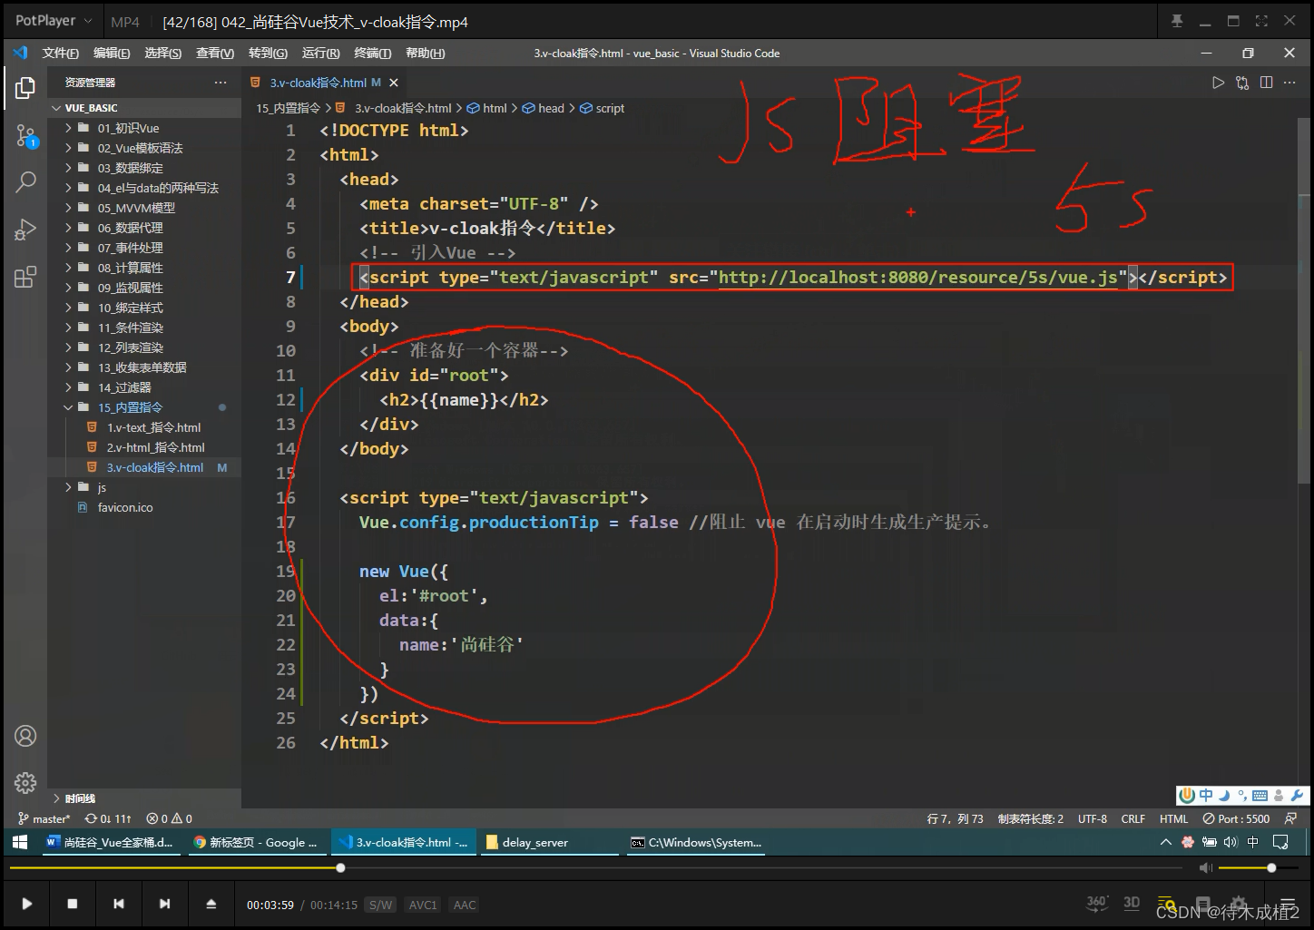Expand the 01_初识Vue folder
This screenshot has height=930, width=1314.
click(145, 128)
